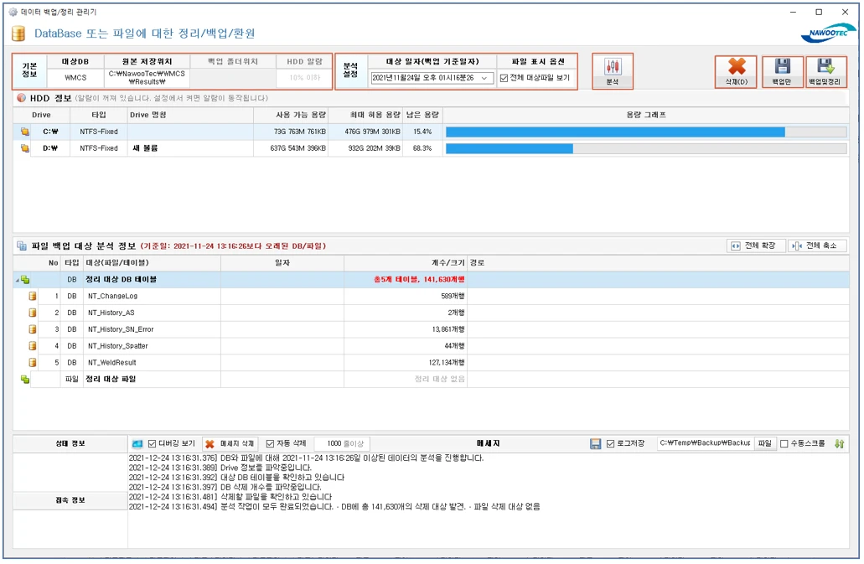The height and width of the screenshot is (564, 864).
Task: Click the 상태 정보 header
Action: (x=70, y=444)
